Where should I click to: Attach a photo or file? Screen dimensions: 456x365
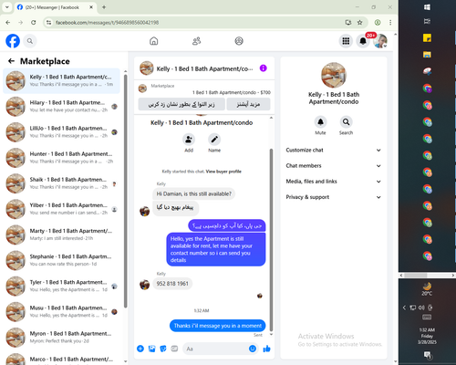tap(151, 349)
